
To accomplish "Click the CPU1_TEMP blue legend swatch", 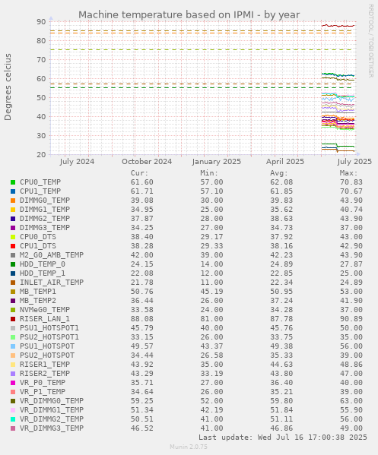I will tap(13, 191).
